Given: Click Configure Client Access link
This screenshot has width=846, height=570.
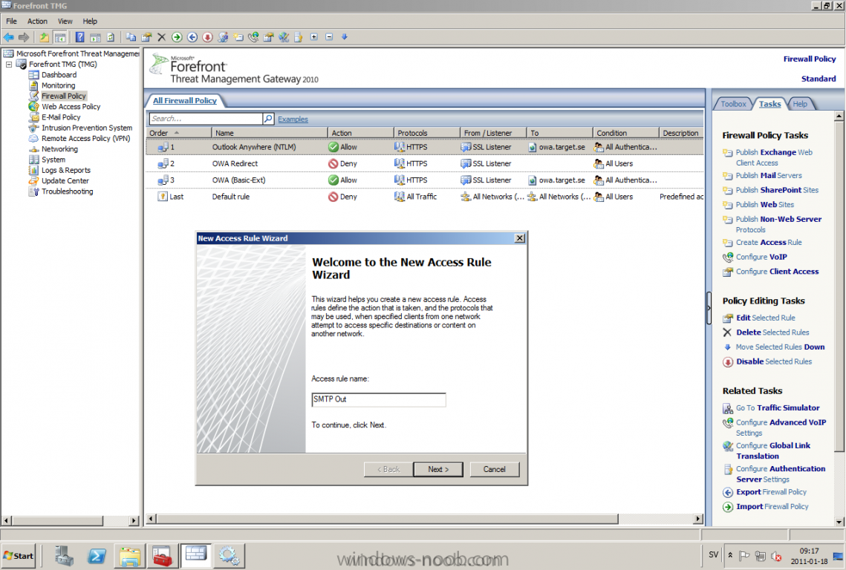Looking at the screenshot, I should (778, 272).
